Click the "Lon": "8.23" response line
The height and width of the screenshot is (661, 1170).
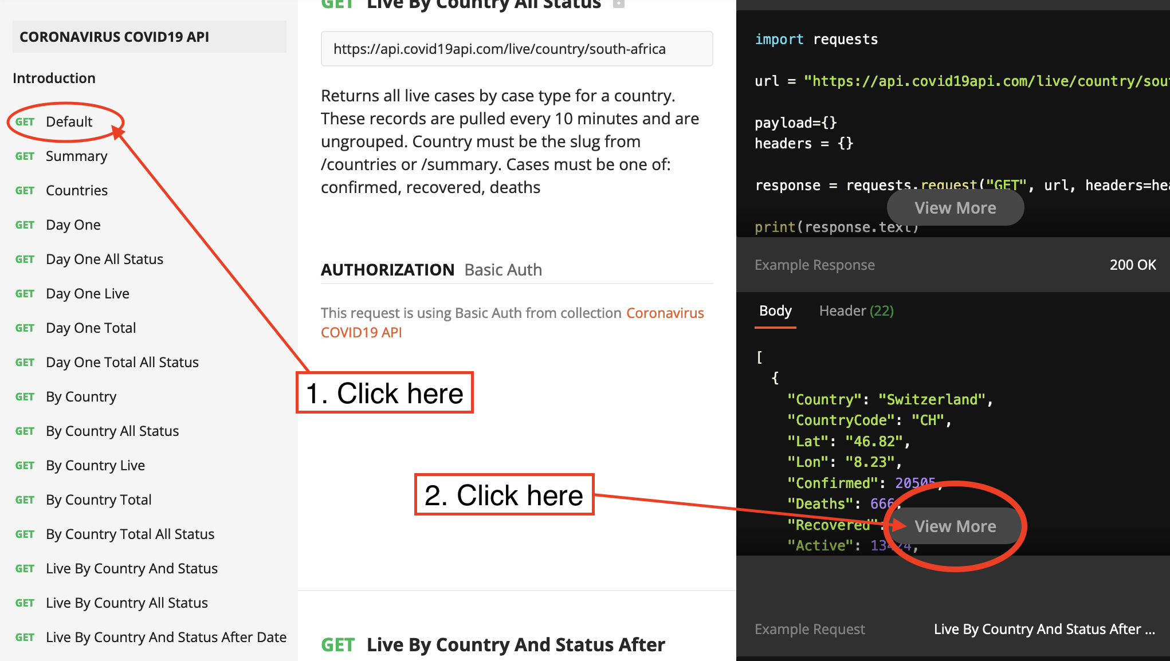click(x=845, y=462)
